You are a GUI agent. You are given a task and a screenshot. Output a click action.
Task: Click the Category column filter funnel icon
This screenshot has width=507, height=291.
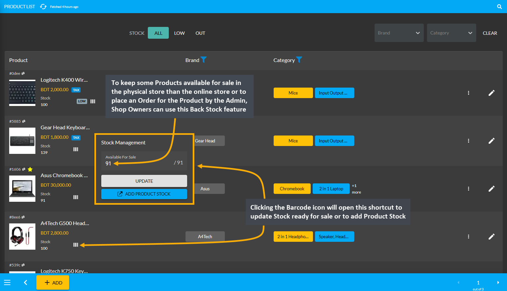click(x=299, y=60)
